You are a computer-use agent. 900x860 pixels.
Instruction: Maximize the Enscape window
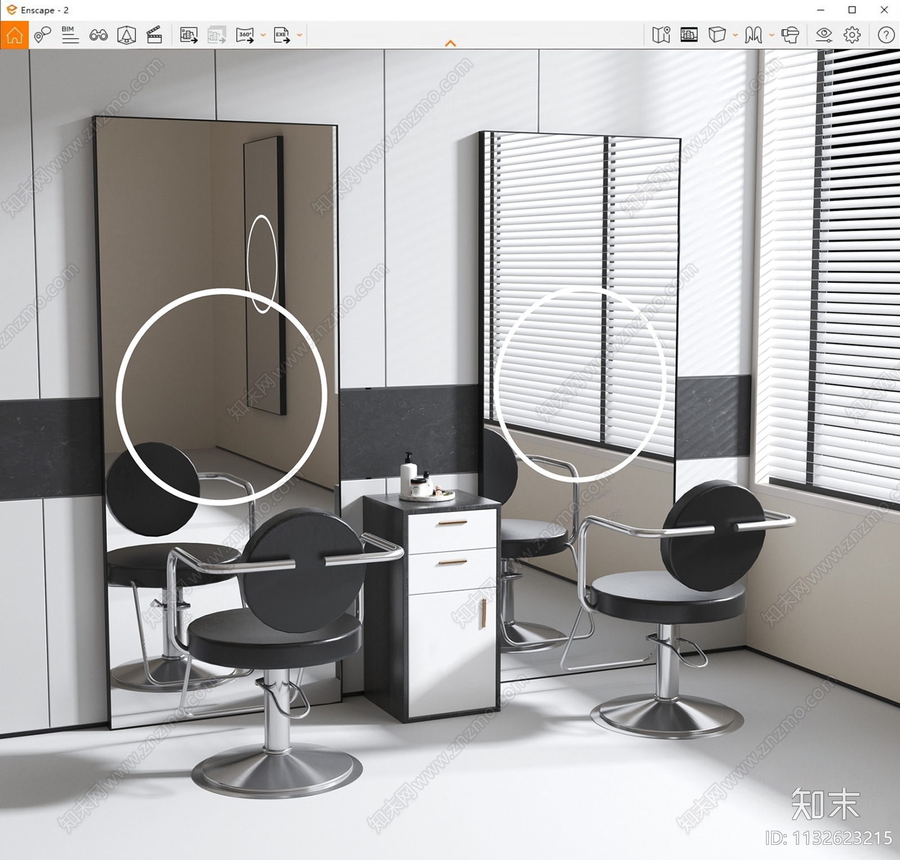[852, 10]
